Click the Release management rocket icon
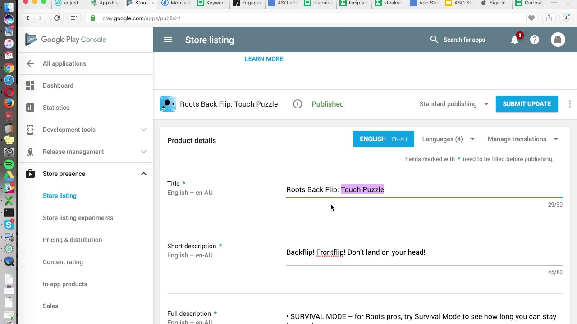Image resolution: width=577 pixels, height=324 pixels. [30, 152]
